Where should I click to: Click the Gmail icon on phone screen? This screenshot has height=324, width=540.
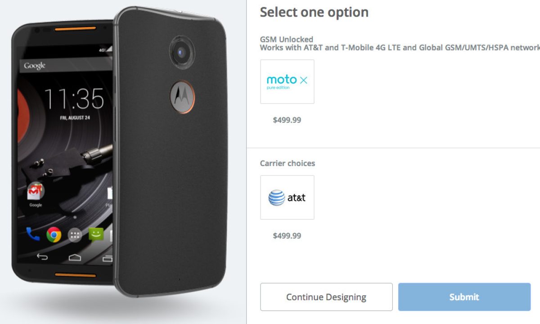tap(36, 191)
